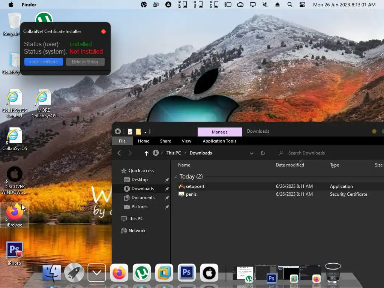Select Desktop in navigation pane
The width and height of the screenshot is (384, 288).
point(139,180)
